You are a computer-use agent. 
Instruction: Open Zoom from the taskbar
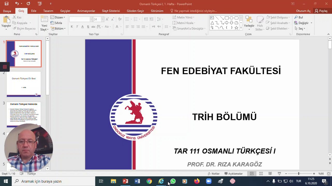[x=209, y=181]
